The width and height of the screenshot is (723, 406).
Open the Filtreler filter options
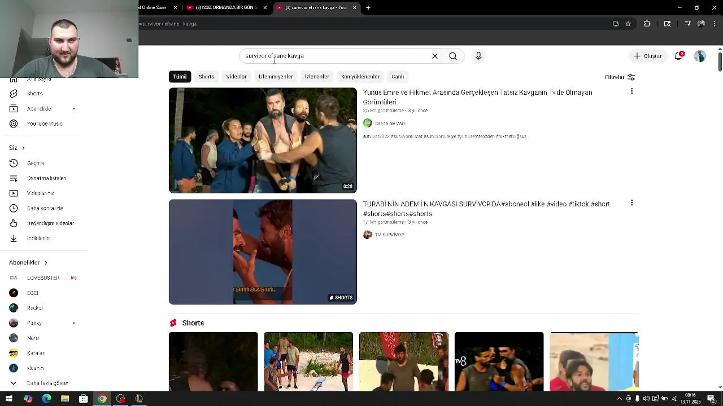[x=620, y=77]
